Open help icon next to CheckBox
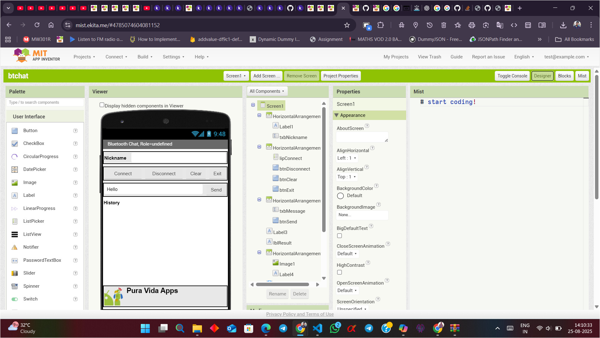 pyautogui.click(x=75, y=143)
